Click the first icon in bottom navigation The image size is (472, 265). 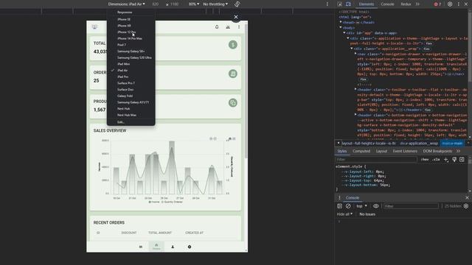point(141,247)
